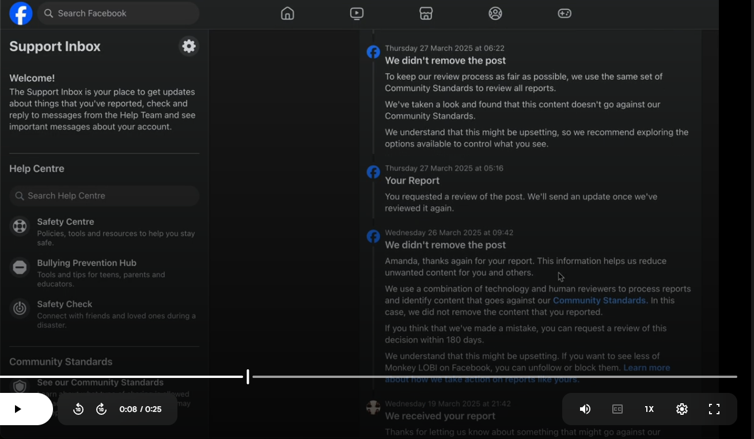Viewport: 754px width, 439px height.
Task: Open video player settings gear
Action: point(682,409)
